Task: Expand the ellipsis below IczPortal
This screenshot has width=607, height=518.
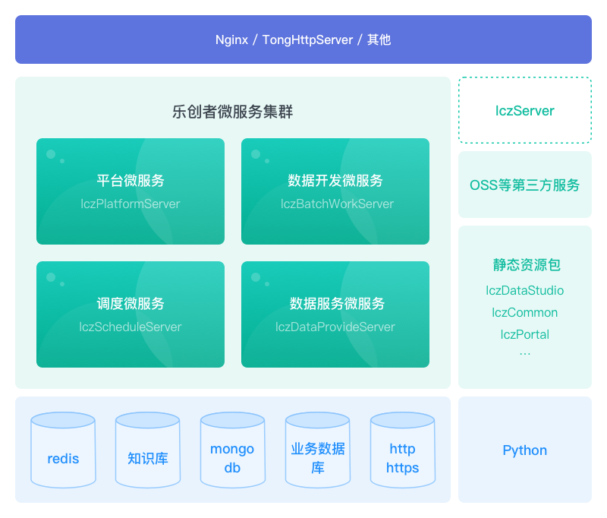Action: (x=524, y=353)
